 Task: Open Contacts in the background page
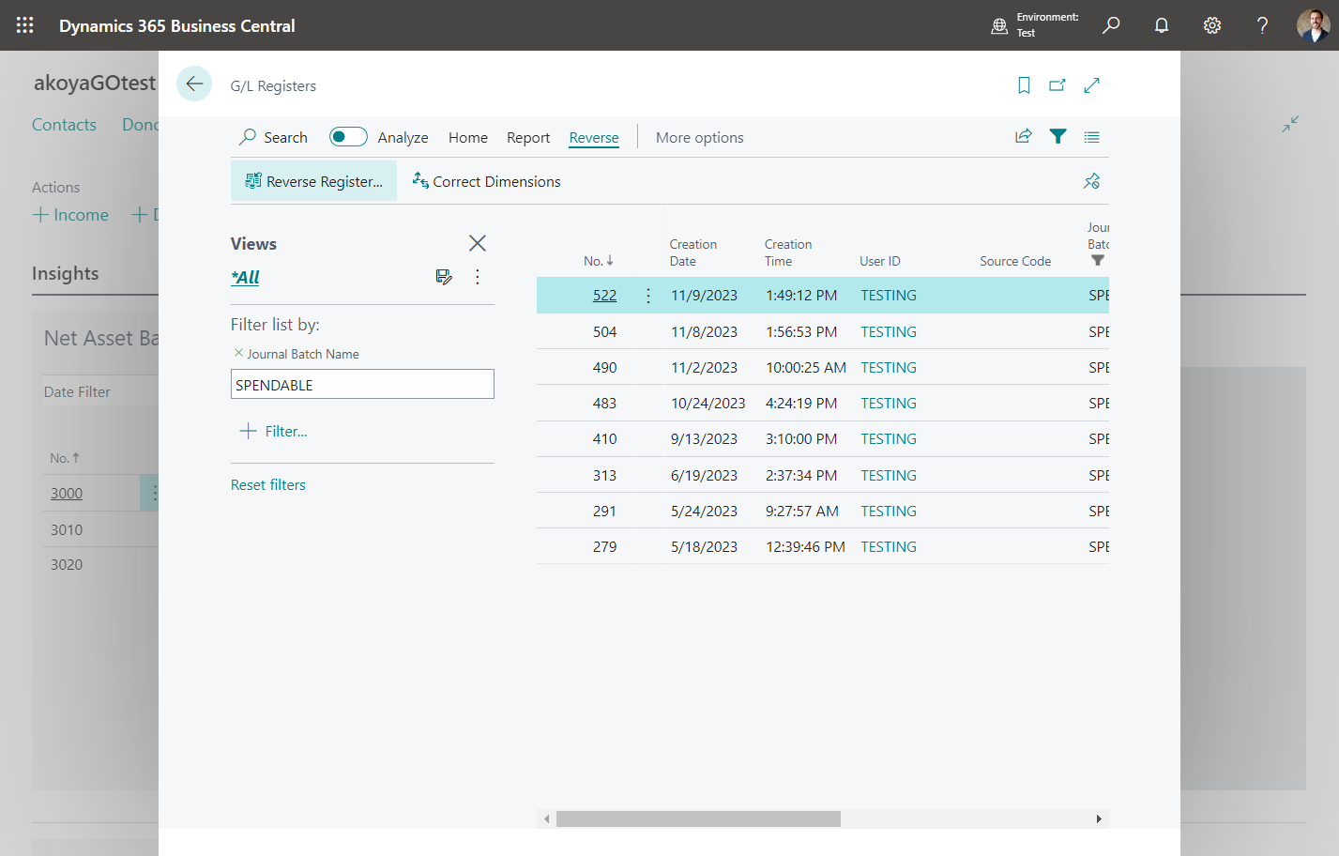[64, 125]
